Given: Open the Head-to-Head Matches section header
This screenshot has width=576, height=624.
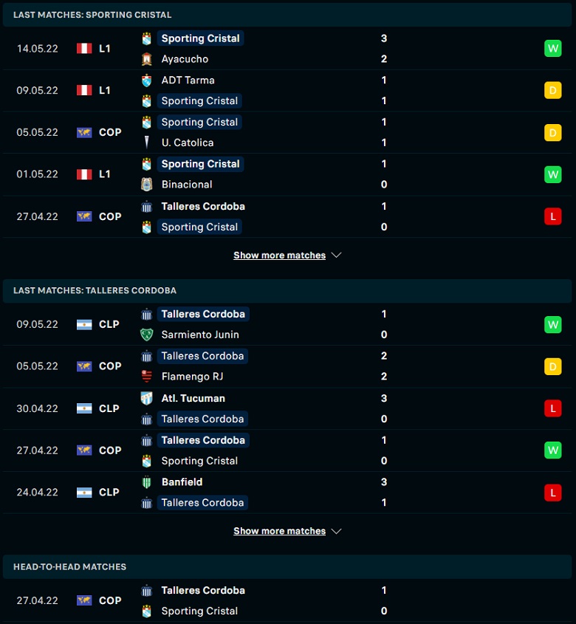Looking at the screenshot, I should [287, 566].
